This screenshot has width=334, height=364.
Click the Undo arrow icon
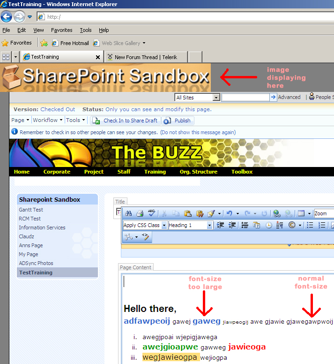pos(230,213)
